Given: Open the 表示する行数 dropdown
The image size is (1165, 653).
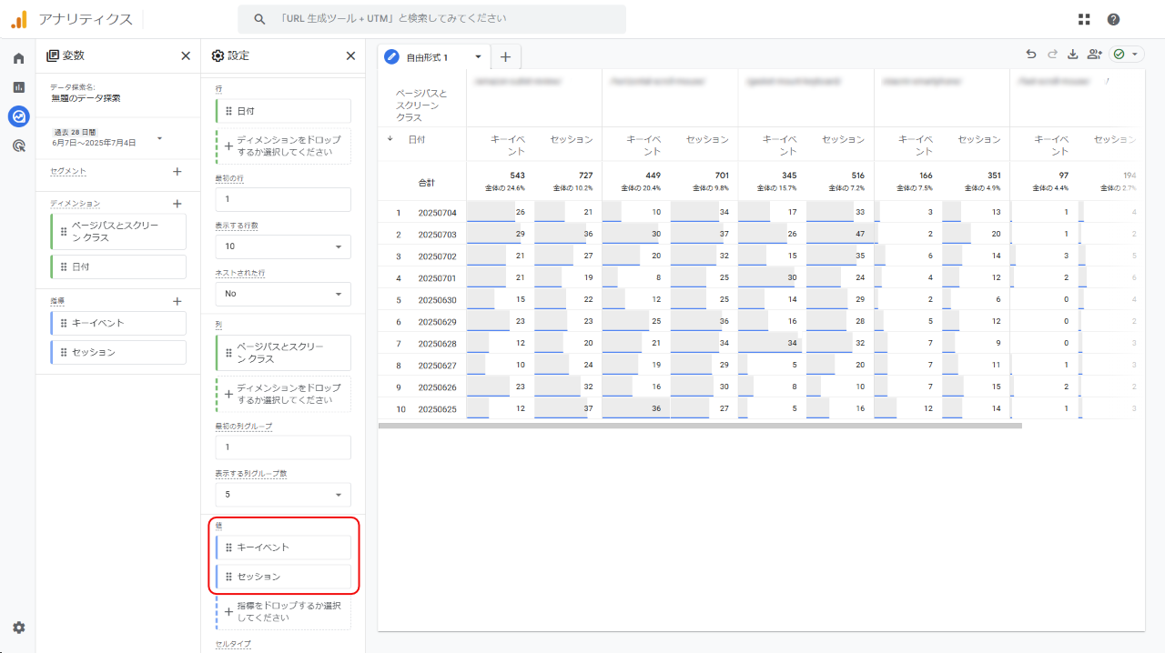Looking at the screenshot, I should 283,246.
